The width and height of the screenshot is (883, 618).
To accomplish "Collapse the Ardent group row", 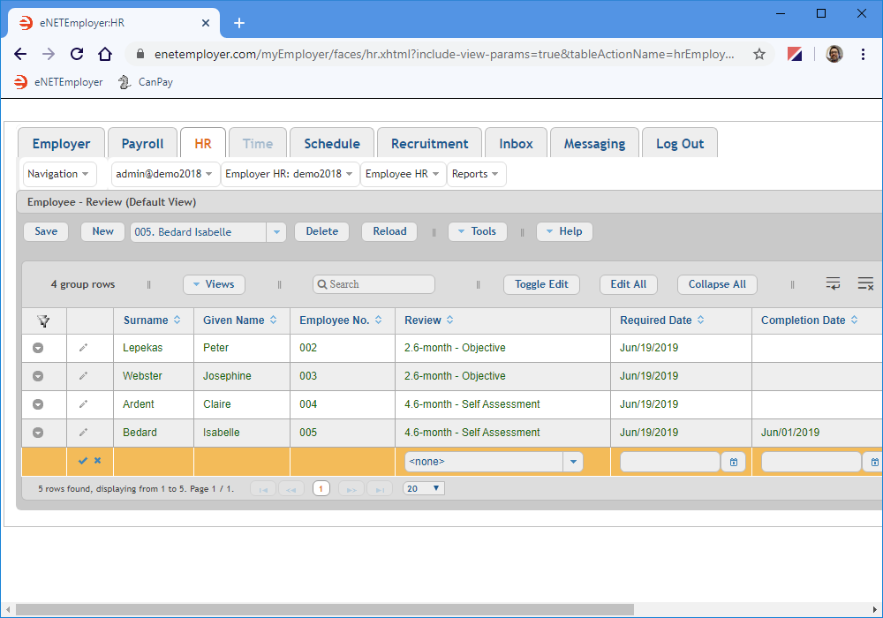I will point(38,404).
